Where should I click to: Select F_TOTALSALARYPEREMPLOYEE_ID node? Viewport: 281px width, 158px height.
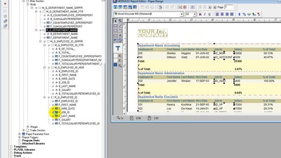coord(79,123)
